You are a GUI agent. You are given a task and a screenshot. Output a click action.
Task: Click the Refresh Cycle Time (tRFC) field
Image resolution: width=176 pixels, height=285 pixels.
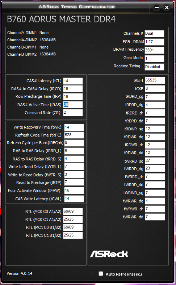[x=74, y=135]
